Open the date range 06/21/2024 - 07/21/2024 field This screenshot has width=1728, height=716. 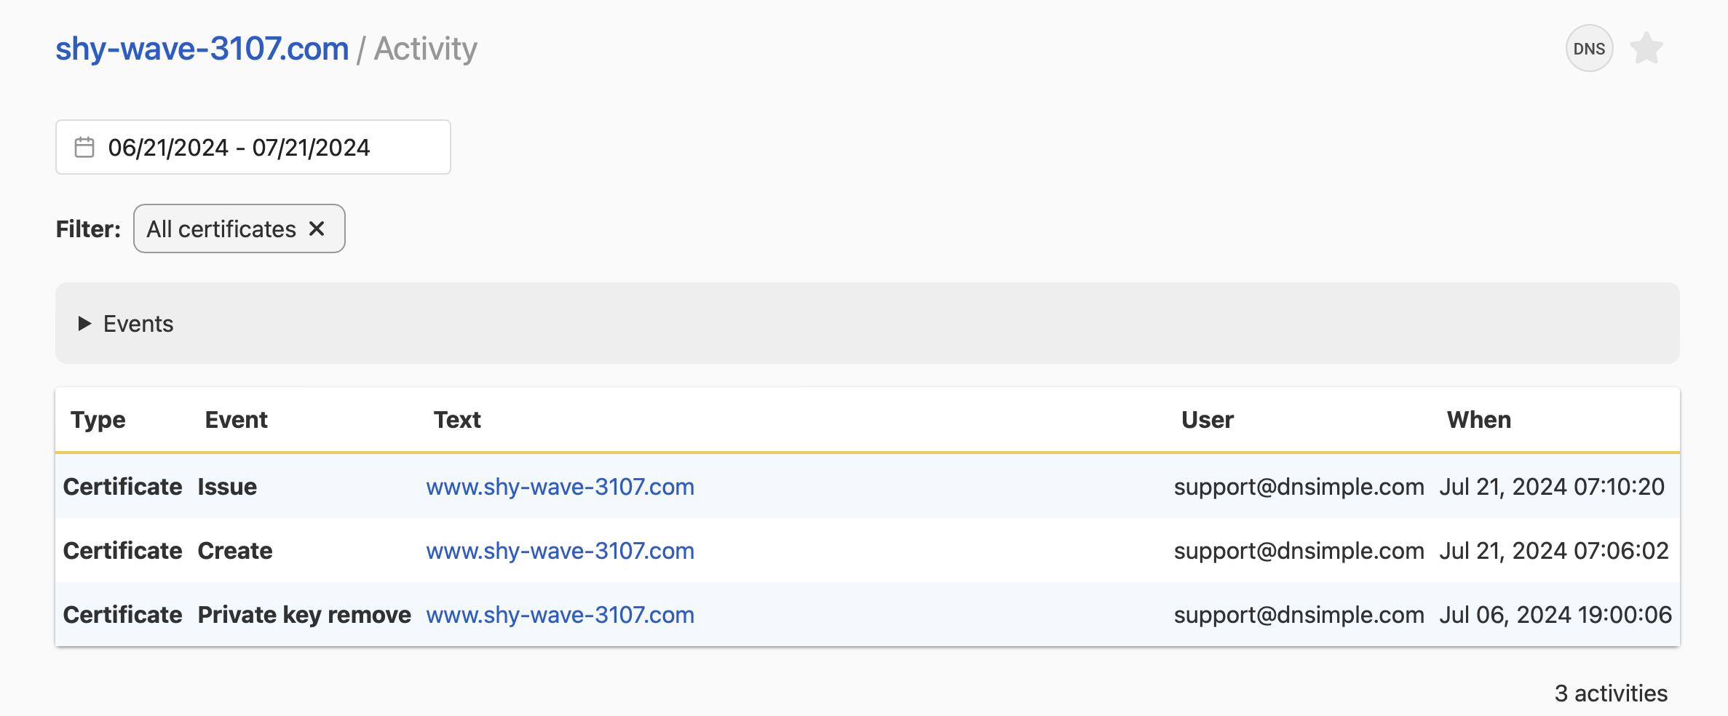(253, 147)
